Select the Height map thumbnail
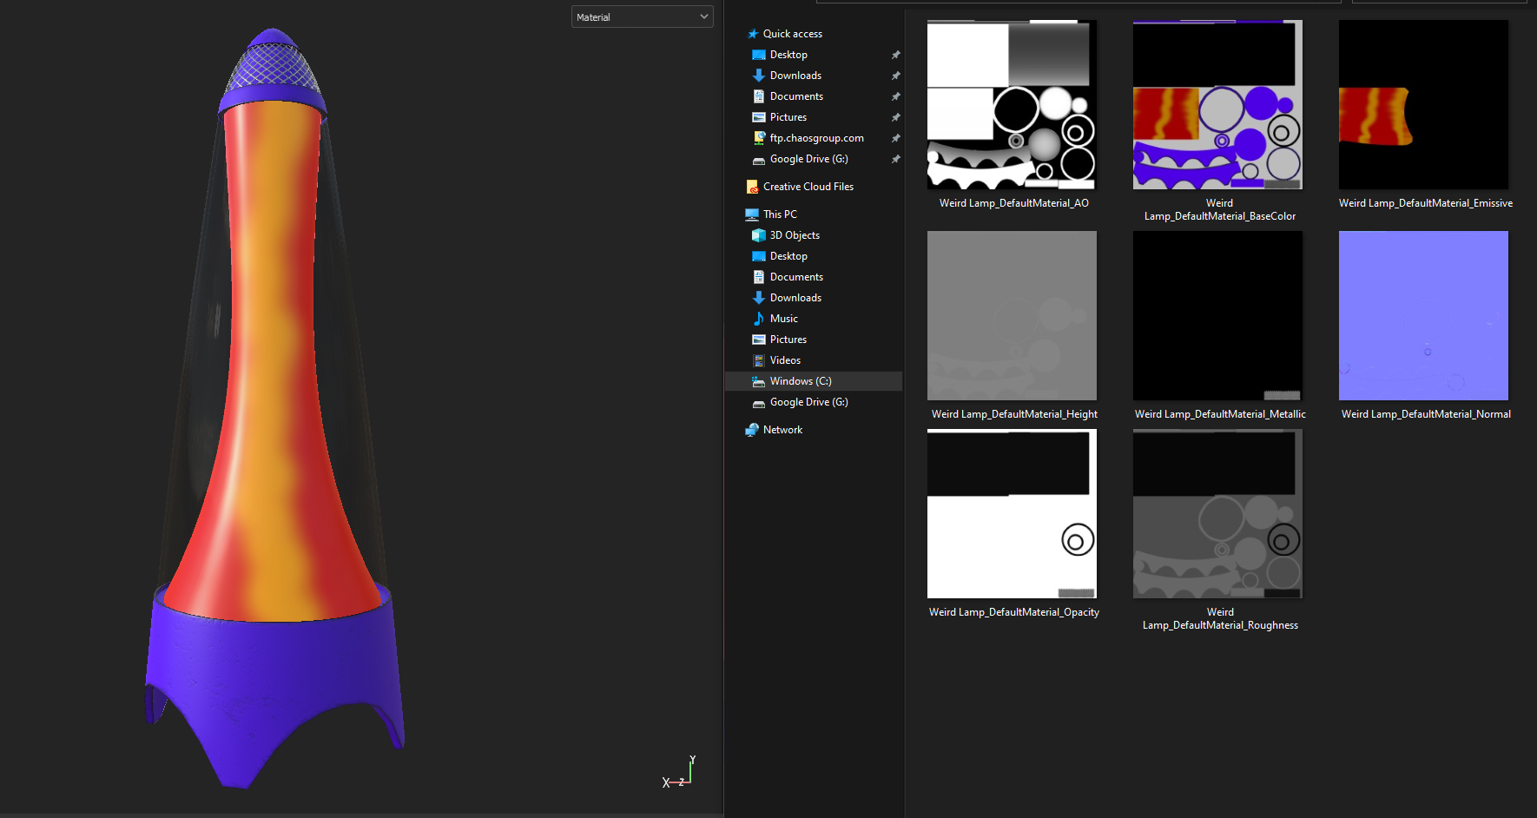1537x818 pixels. click(1012, 316)
